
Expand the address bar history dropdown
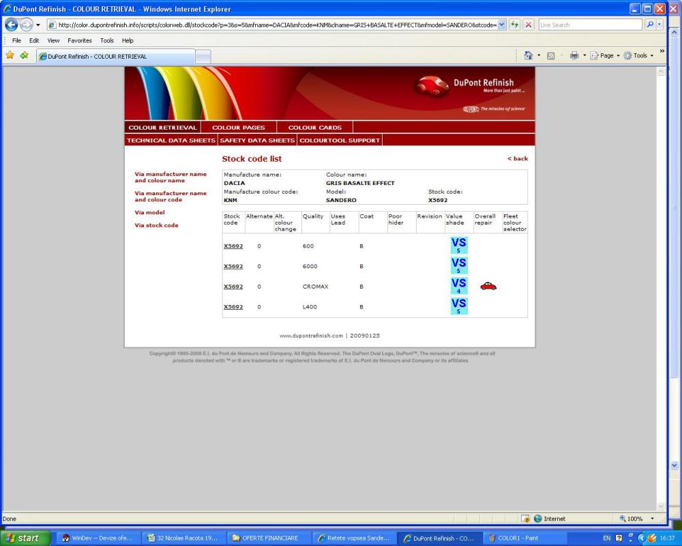[x=503, y=25]
